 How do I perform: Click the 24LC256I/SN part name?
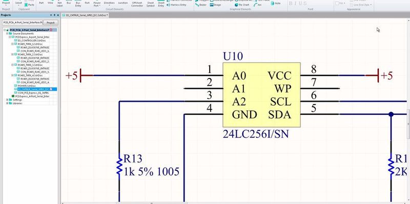[x=256, y=134]
